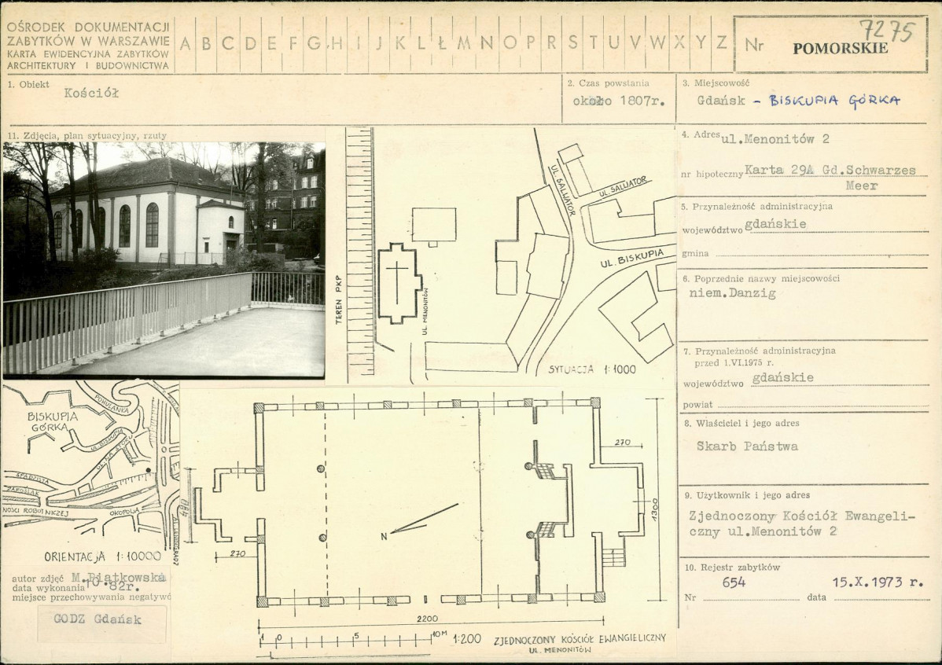Image resolution: width=942 pixels, height=665 pixels.
Task: Select letter Z in the alphabet index
Action: 722,42
